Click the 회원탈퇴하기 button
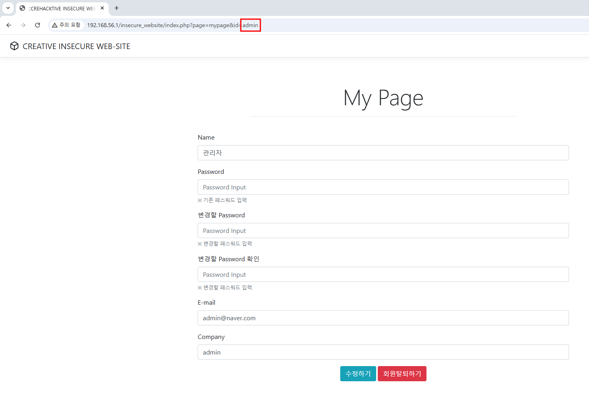This screenshot has width=589, height=396. [402, 374]
